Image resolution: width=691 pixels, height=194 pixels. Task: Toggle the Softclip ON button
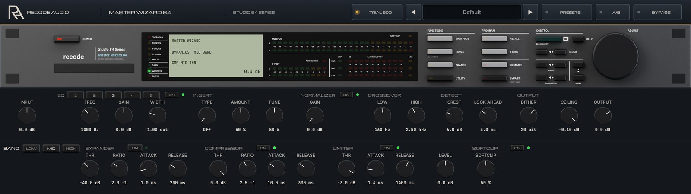(x=517, y=148)
